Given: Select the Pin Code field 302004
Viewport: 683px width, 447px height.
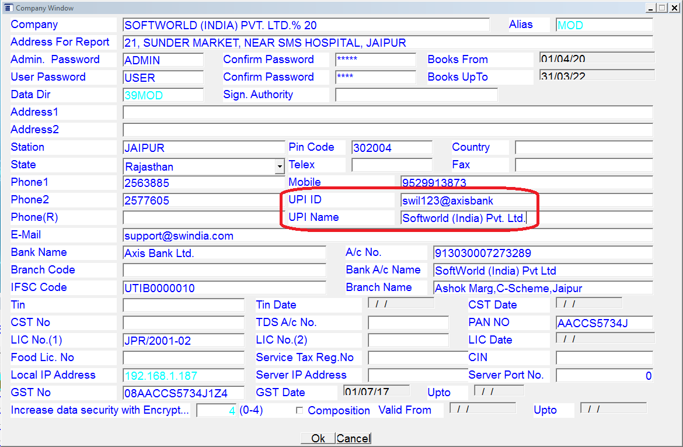Looking at the screenshot, I should pos(392,147).
